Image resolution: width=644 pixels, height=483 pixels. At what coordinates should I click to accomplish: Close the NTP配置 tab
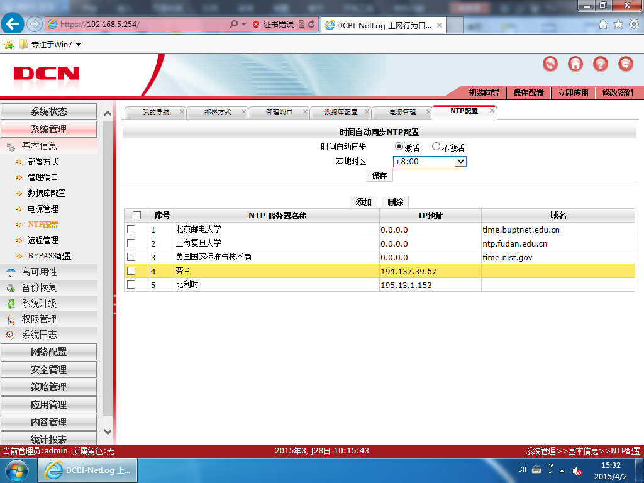pos(492,111)
